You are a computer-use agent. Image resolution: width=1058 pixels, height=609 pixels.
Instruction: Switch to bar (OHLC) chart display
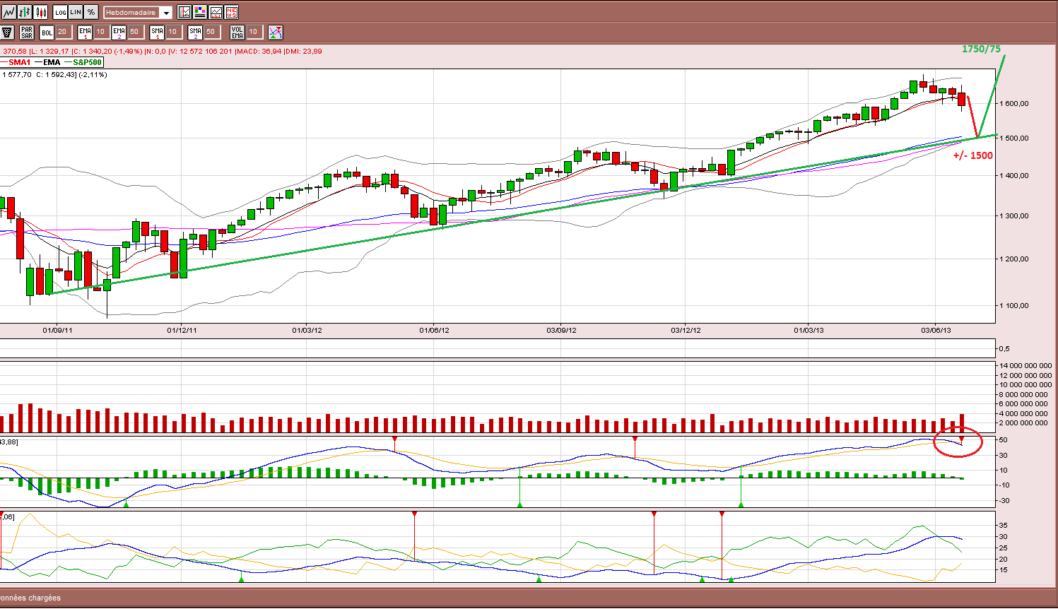click(x=25, y=12)
